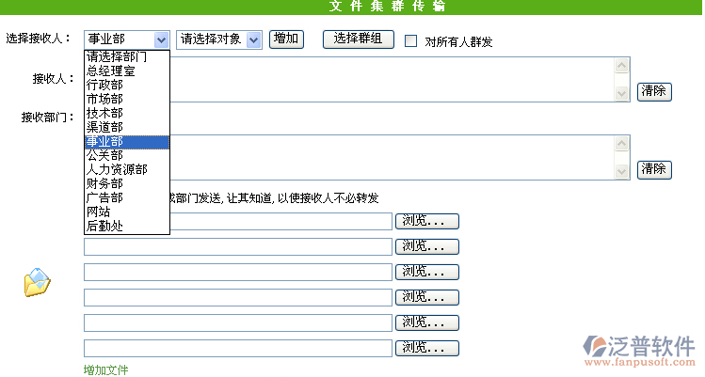Click the 增加 button

pos(286,39)
